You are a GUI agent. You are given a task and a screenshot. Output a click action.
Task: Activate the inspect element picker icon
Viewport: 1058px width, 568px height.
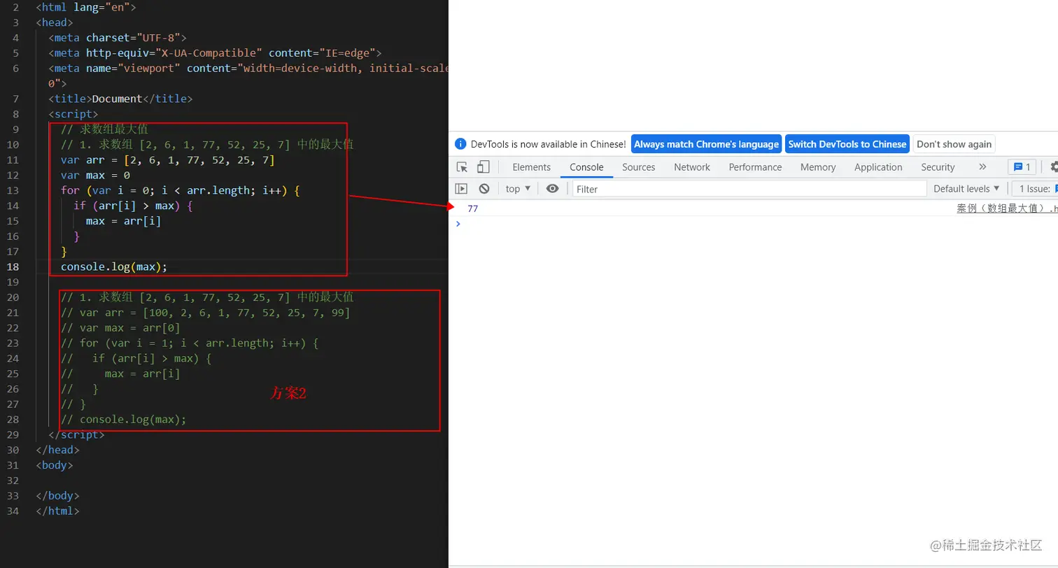point(462,167)
